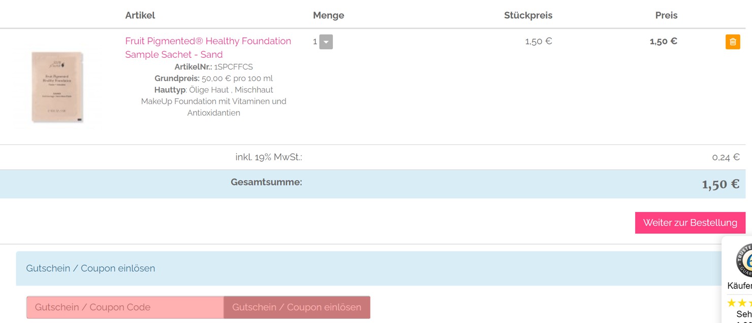Click Weiter zur Bestellung button
Image resolution: width=752 pixels, height=323 pixels.
click(x=690, y=223)
